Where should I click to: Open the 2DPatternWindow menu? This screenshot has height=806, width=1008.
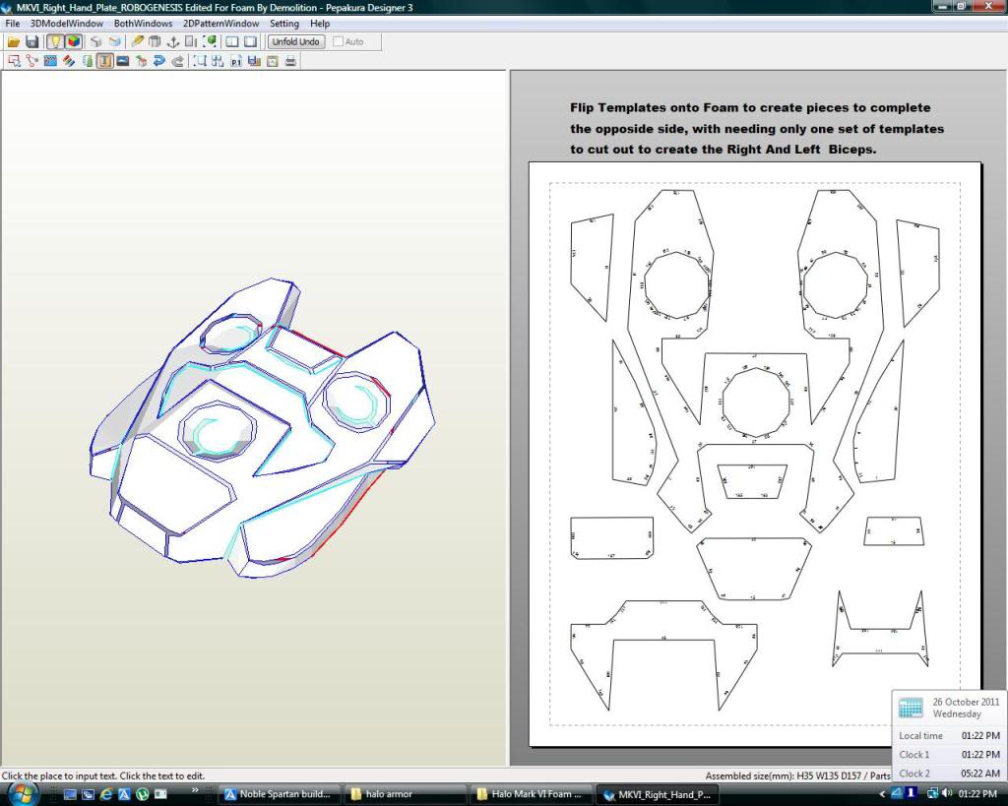pyautogui.click(x=220, y=24)
